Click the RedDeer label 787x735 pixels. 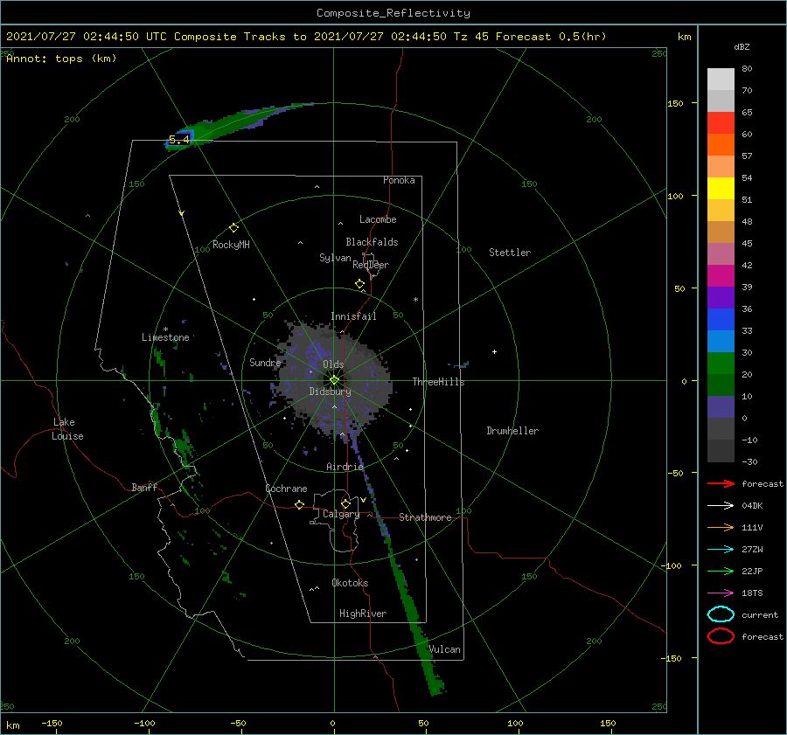[371, 265]
